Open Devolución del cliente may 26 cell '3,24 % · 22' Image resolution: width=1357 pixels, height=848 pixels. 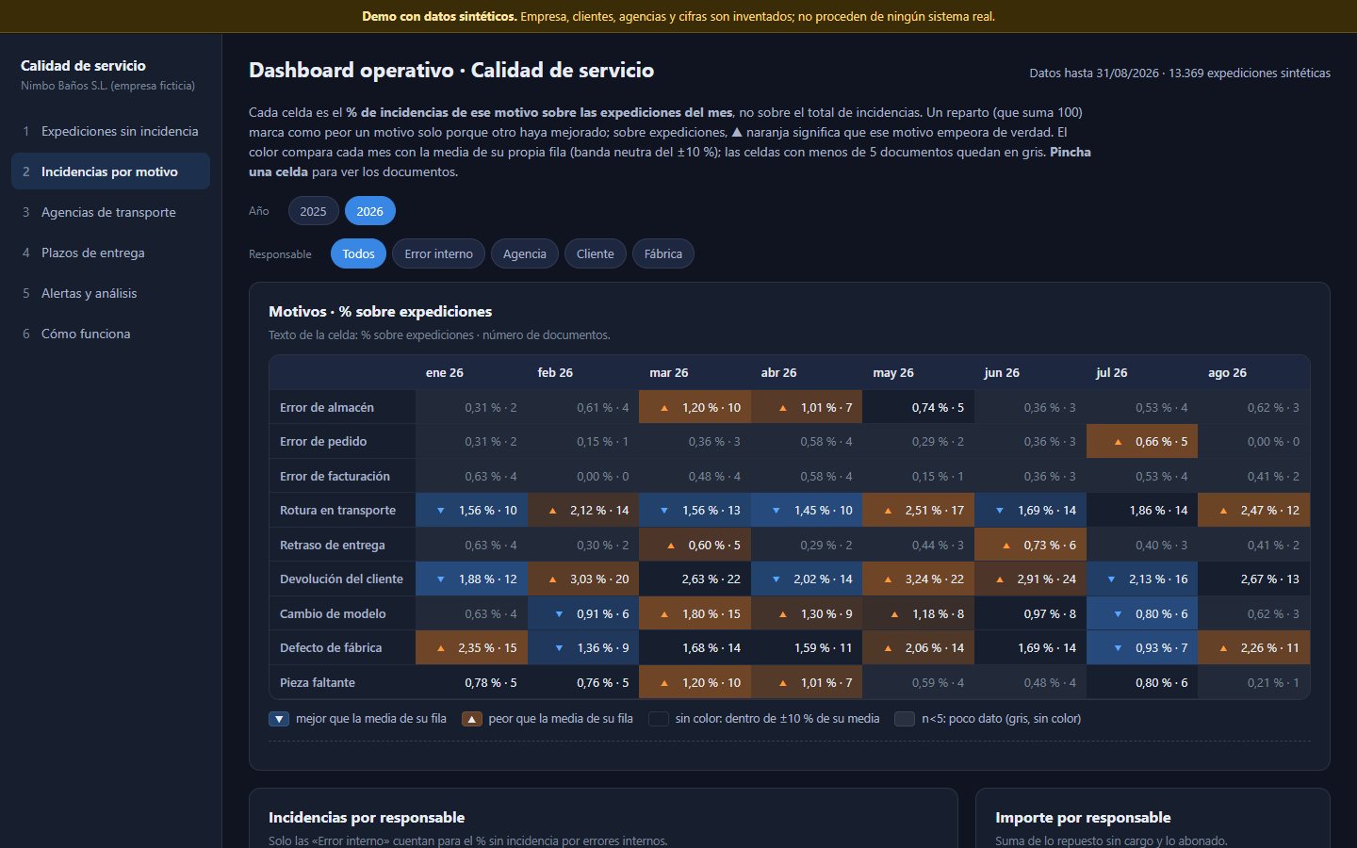click(918, 579)
